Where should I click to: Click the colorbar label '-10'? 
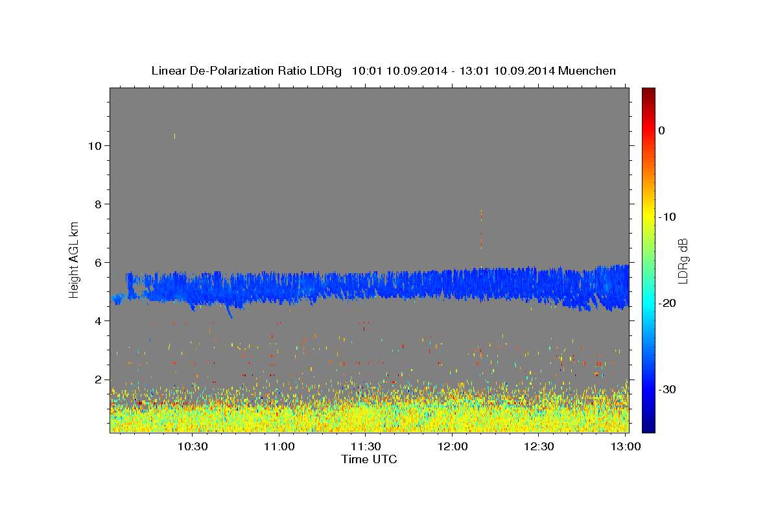click(x=667, y=217)
